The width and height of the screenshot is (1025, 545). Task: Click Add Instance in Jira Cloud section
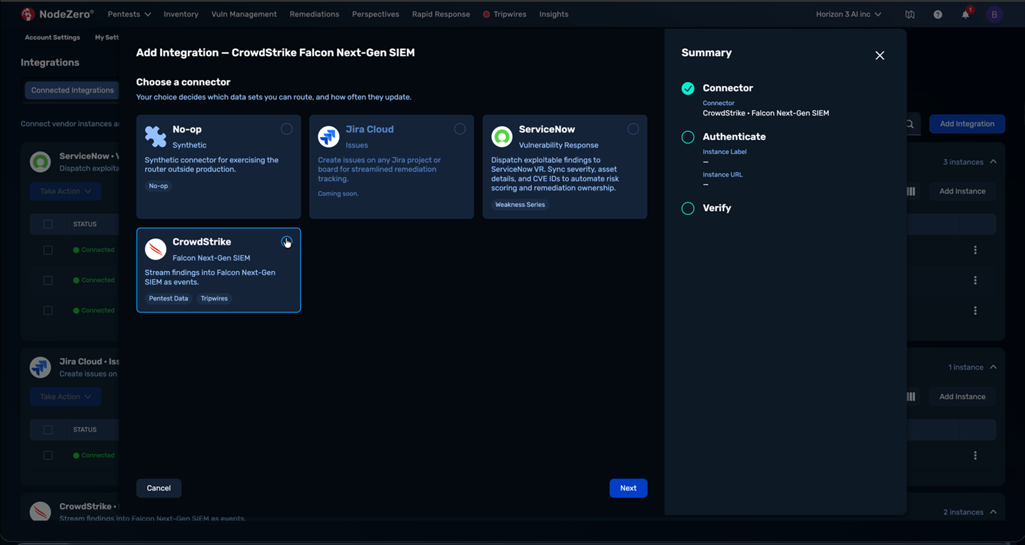tap(962, 397)
